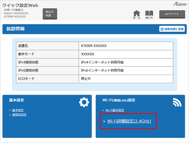The width and height of the screenshot is (189, 143).
Task: Select the ATERM-XXXXXX device name value
Action: pos(94,46)
